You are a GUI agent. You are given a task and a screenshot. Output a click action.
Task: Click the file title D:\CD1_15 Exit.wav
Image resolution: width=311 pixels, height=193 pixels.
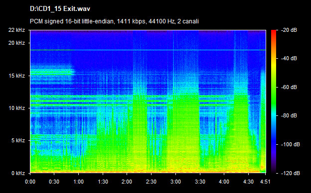coord(60,9)
